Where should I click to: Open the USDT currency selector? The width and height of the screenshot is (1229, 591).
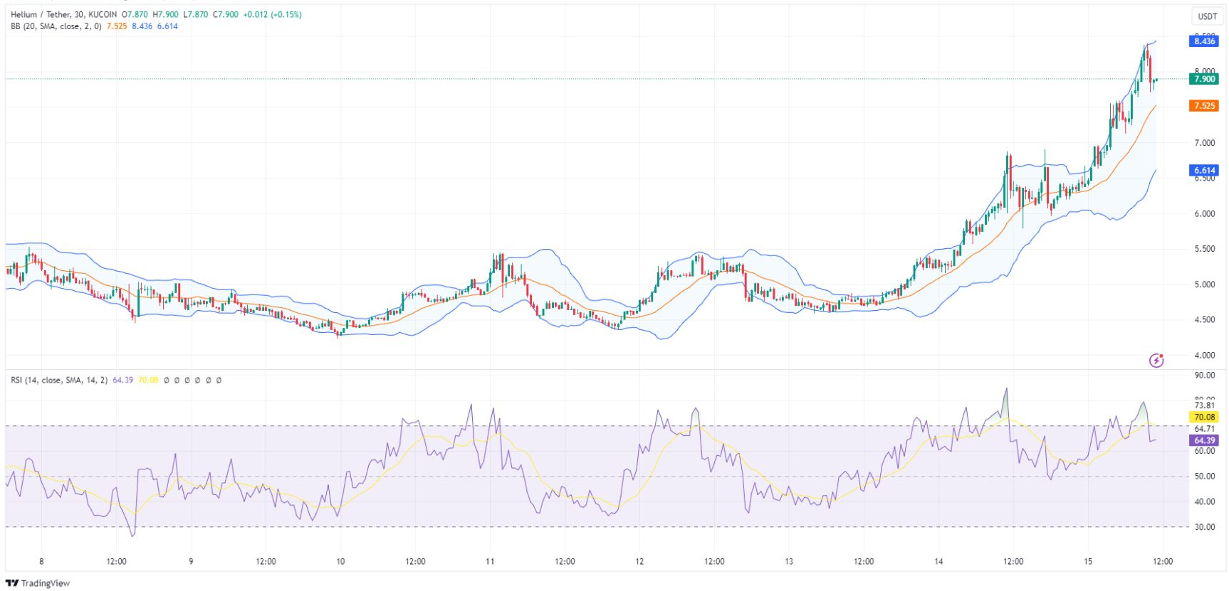pyautogui.click(x=1207, y=16)
